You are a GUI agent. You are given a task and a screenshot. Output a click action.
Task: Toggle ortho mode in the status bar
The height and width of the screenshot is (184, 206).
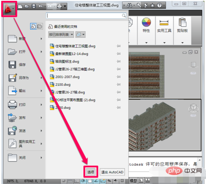click(76, 181)
